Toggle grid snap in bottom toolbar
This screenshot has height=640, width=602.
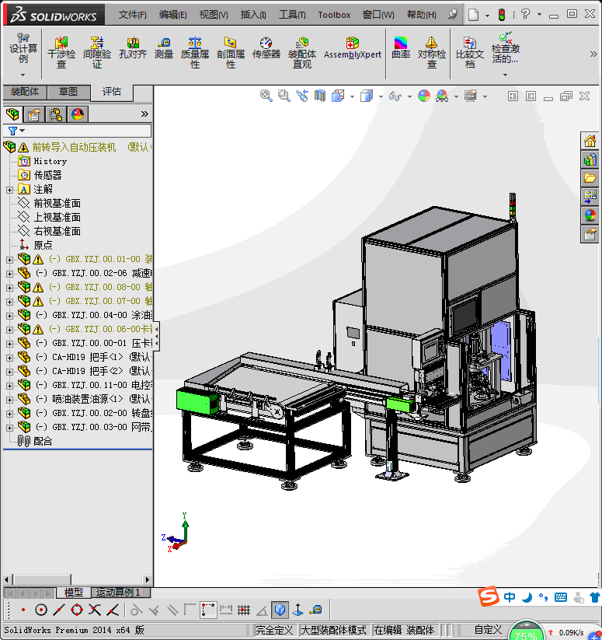pos(244,610)
